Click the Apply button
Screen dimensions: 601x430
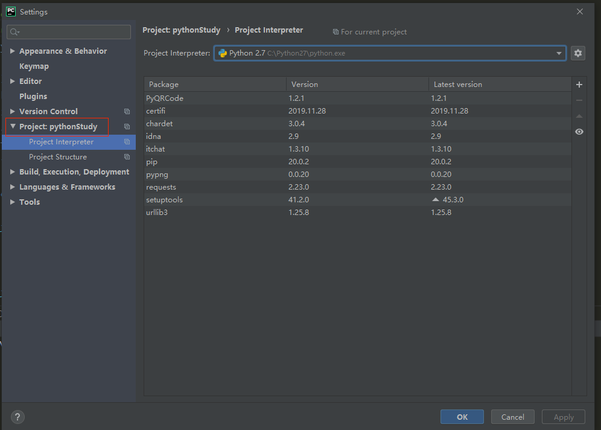point(564,417)
